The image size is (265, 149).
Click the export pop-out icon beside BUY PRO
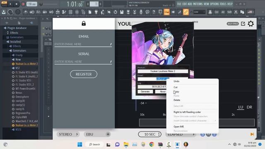(243, 24)
